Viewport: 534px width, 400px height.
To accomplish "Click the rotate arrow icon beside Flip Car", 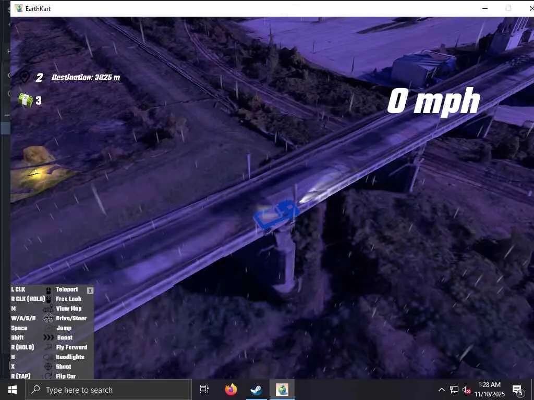I will (x=48, y=376).
